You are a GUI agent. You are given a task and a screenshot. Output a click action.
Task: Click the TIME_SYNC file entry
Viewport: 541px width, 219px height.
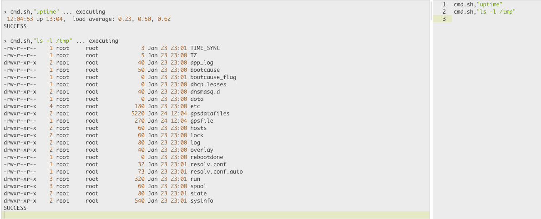tap(205, 48)
